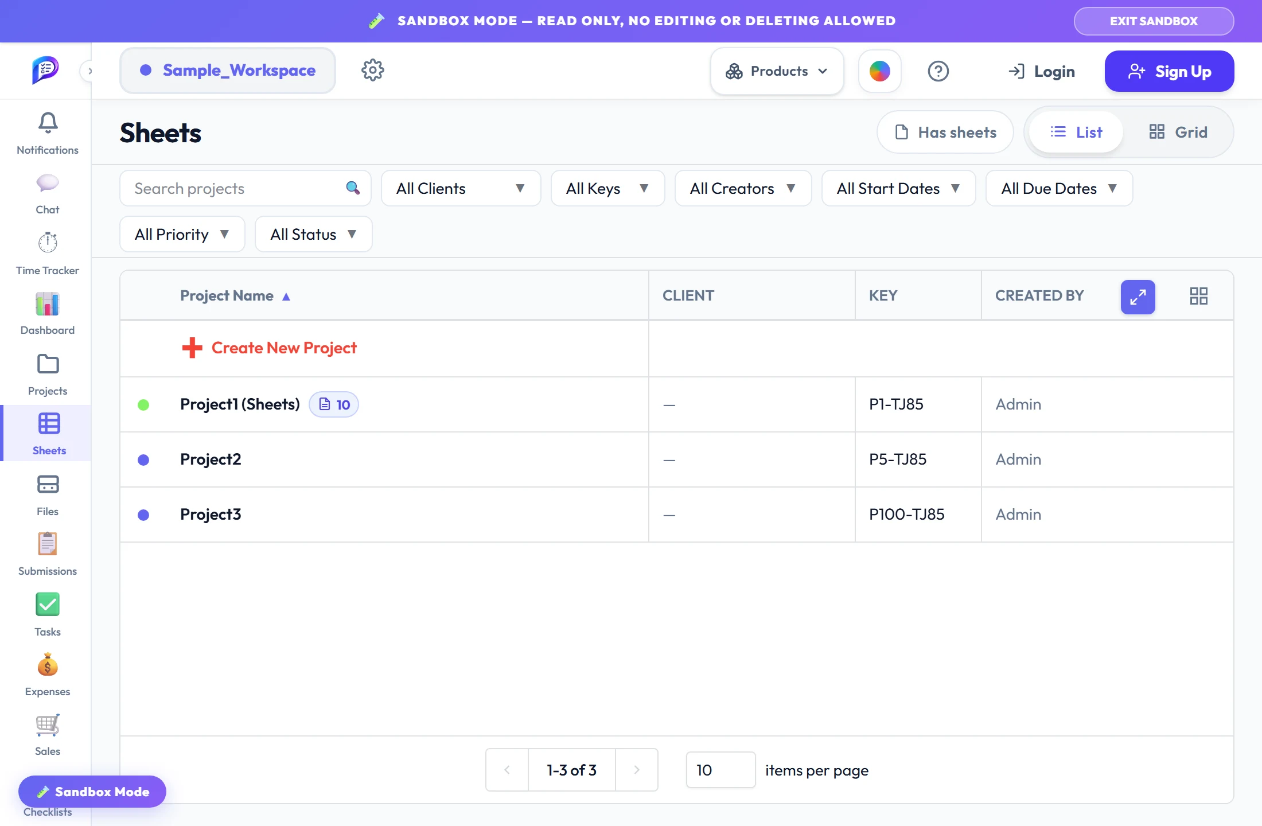Open the All Due Dates dropdown
The image size is (1262, 826).
pyautogui.click(x=1059, y=188)
